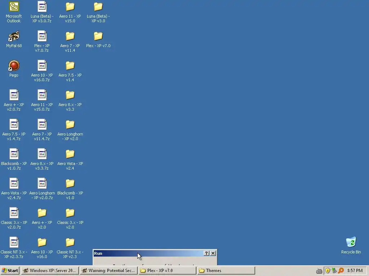Switch to Plex - XP v7.0 taskbar button
Viewport: 369px width, 276px height.
(x=167, y=271)
